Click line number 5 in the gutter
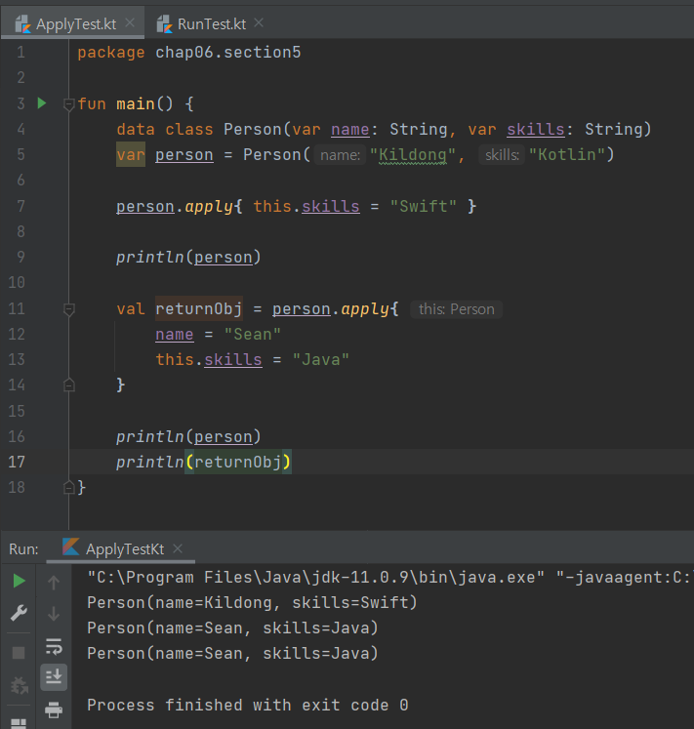 pyautogui.click(x=20, y=154)
